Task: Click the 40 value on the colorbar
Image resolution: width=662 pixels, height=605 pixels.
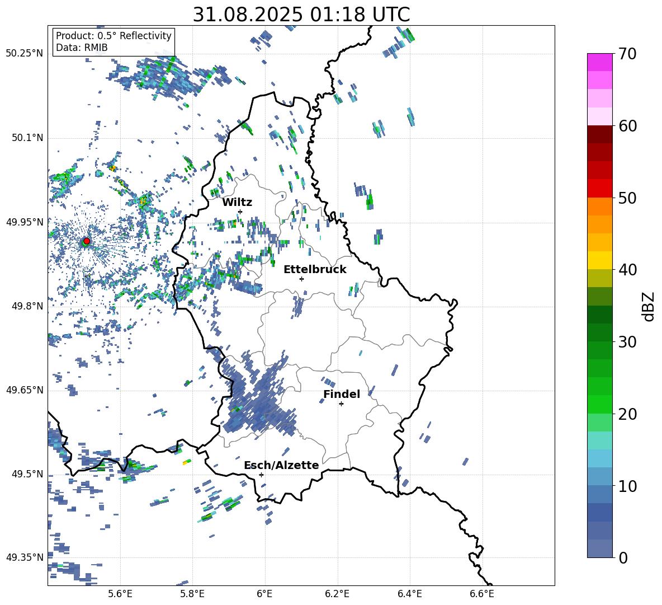Action: (627, 270)
